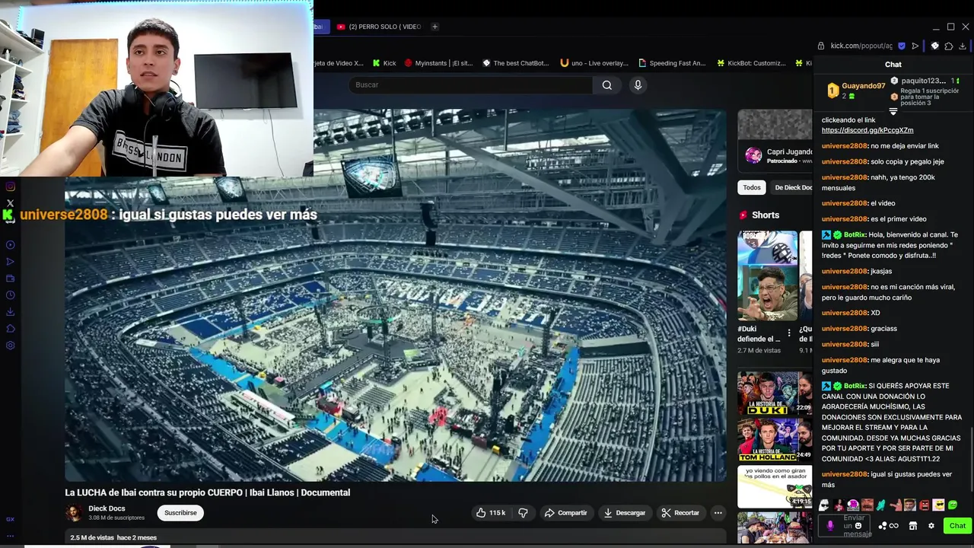Click the Suscribirse button
Viewport: 974px width, 548px height.
pos(180,513)
